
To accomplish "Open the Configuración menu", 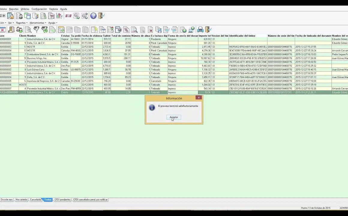I will click(x=39, y=9).
